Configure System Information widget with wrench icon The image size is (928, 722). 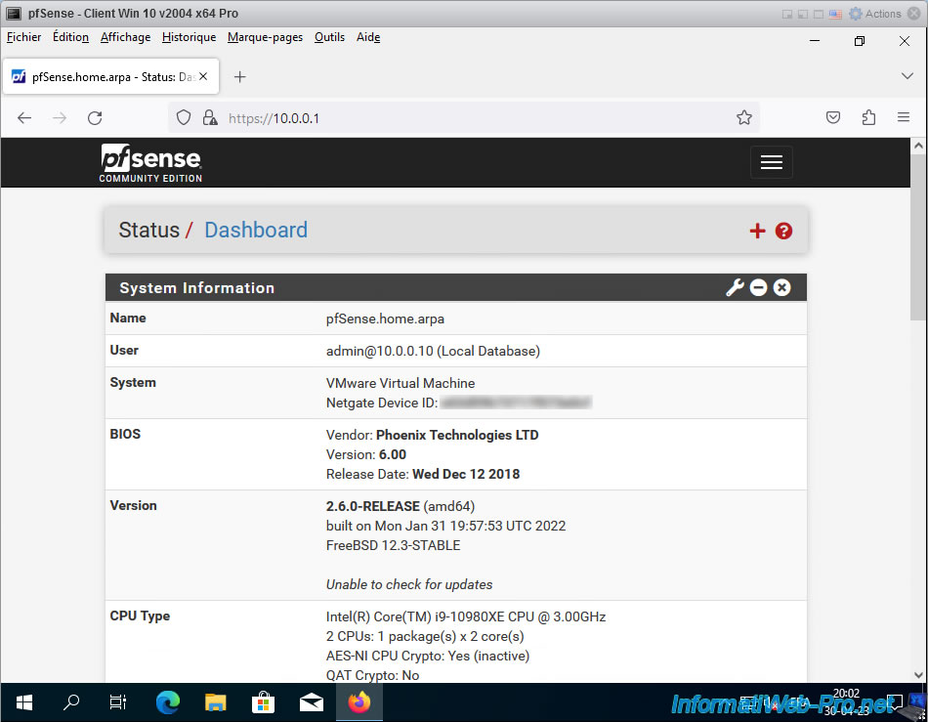tap(735, 287)
